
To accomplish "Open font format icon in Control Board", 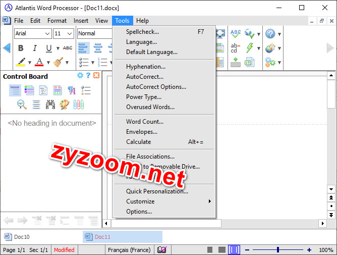I will pos(72,90).
